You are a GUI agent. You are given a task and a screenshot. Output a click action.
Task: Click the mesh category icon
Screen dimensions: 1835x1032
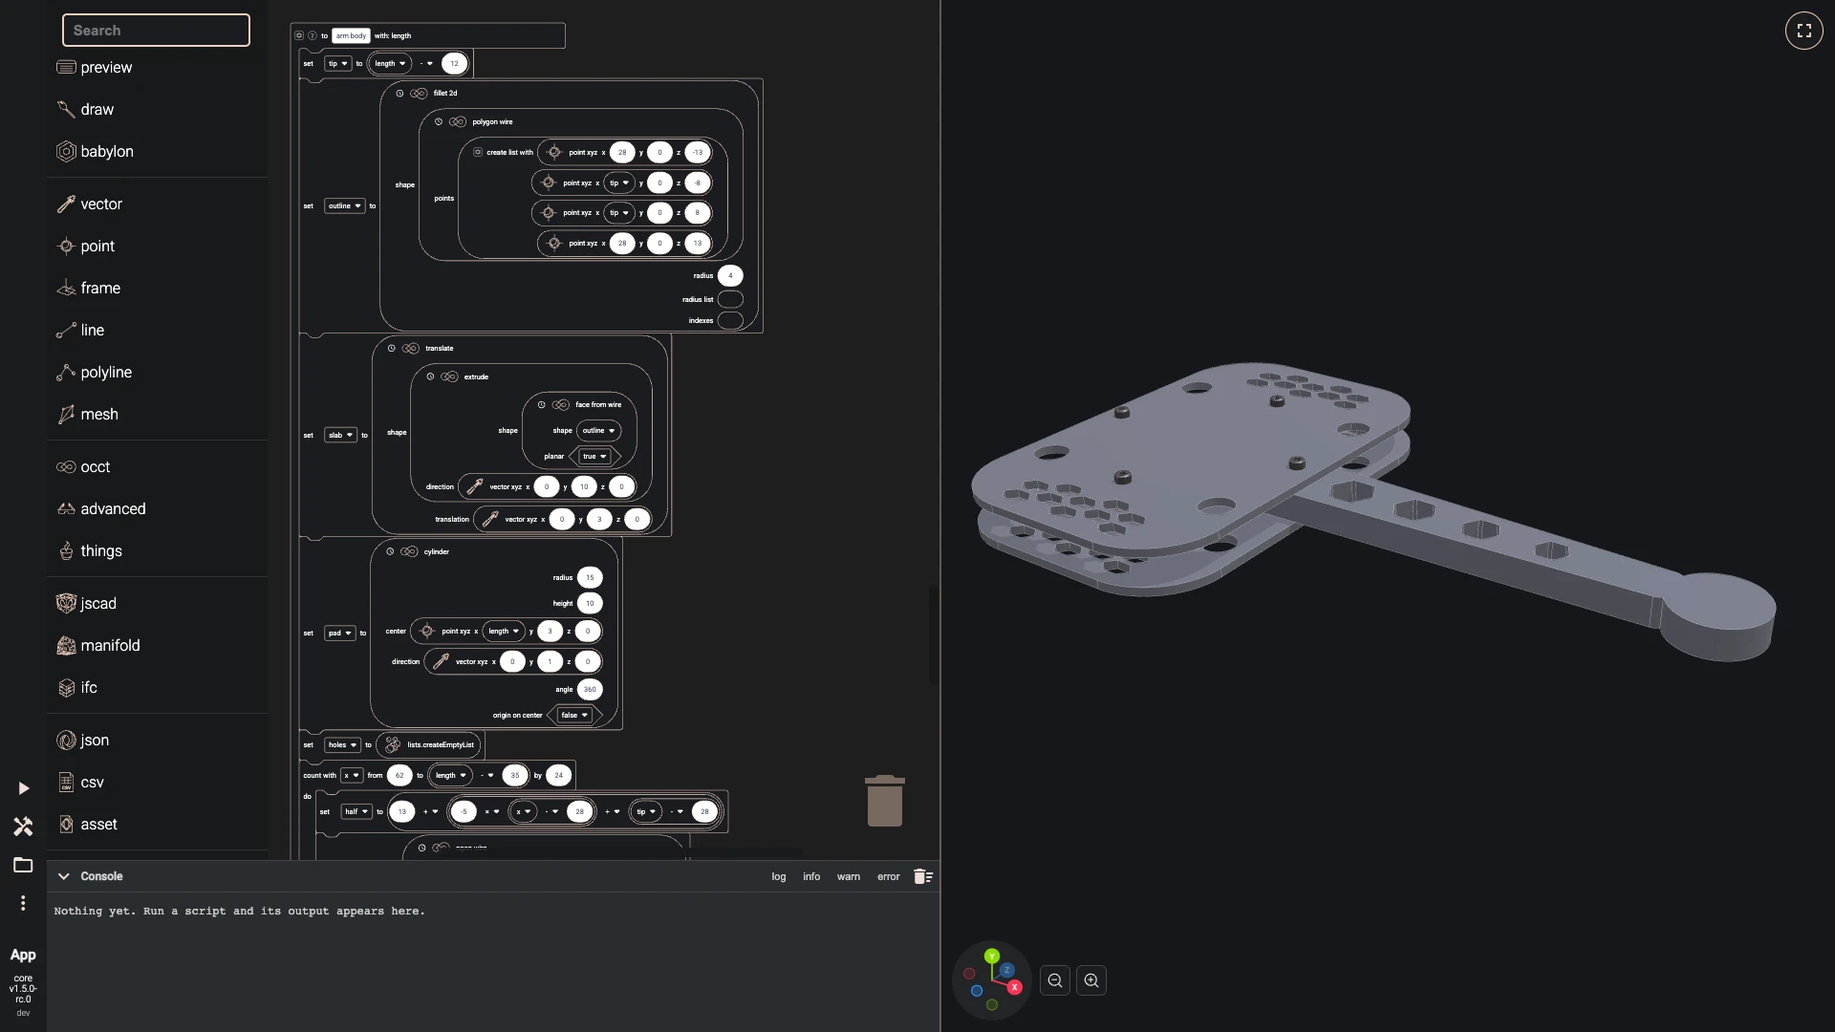point(66,414)
